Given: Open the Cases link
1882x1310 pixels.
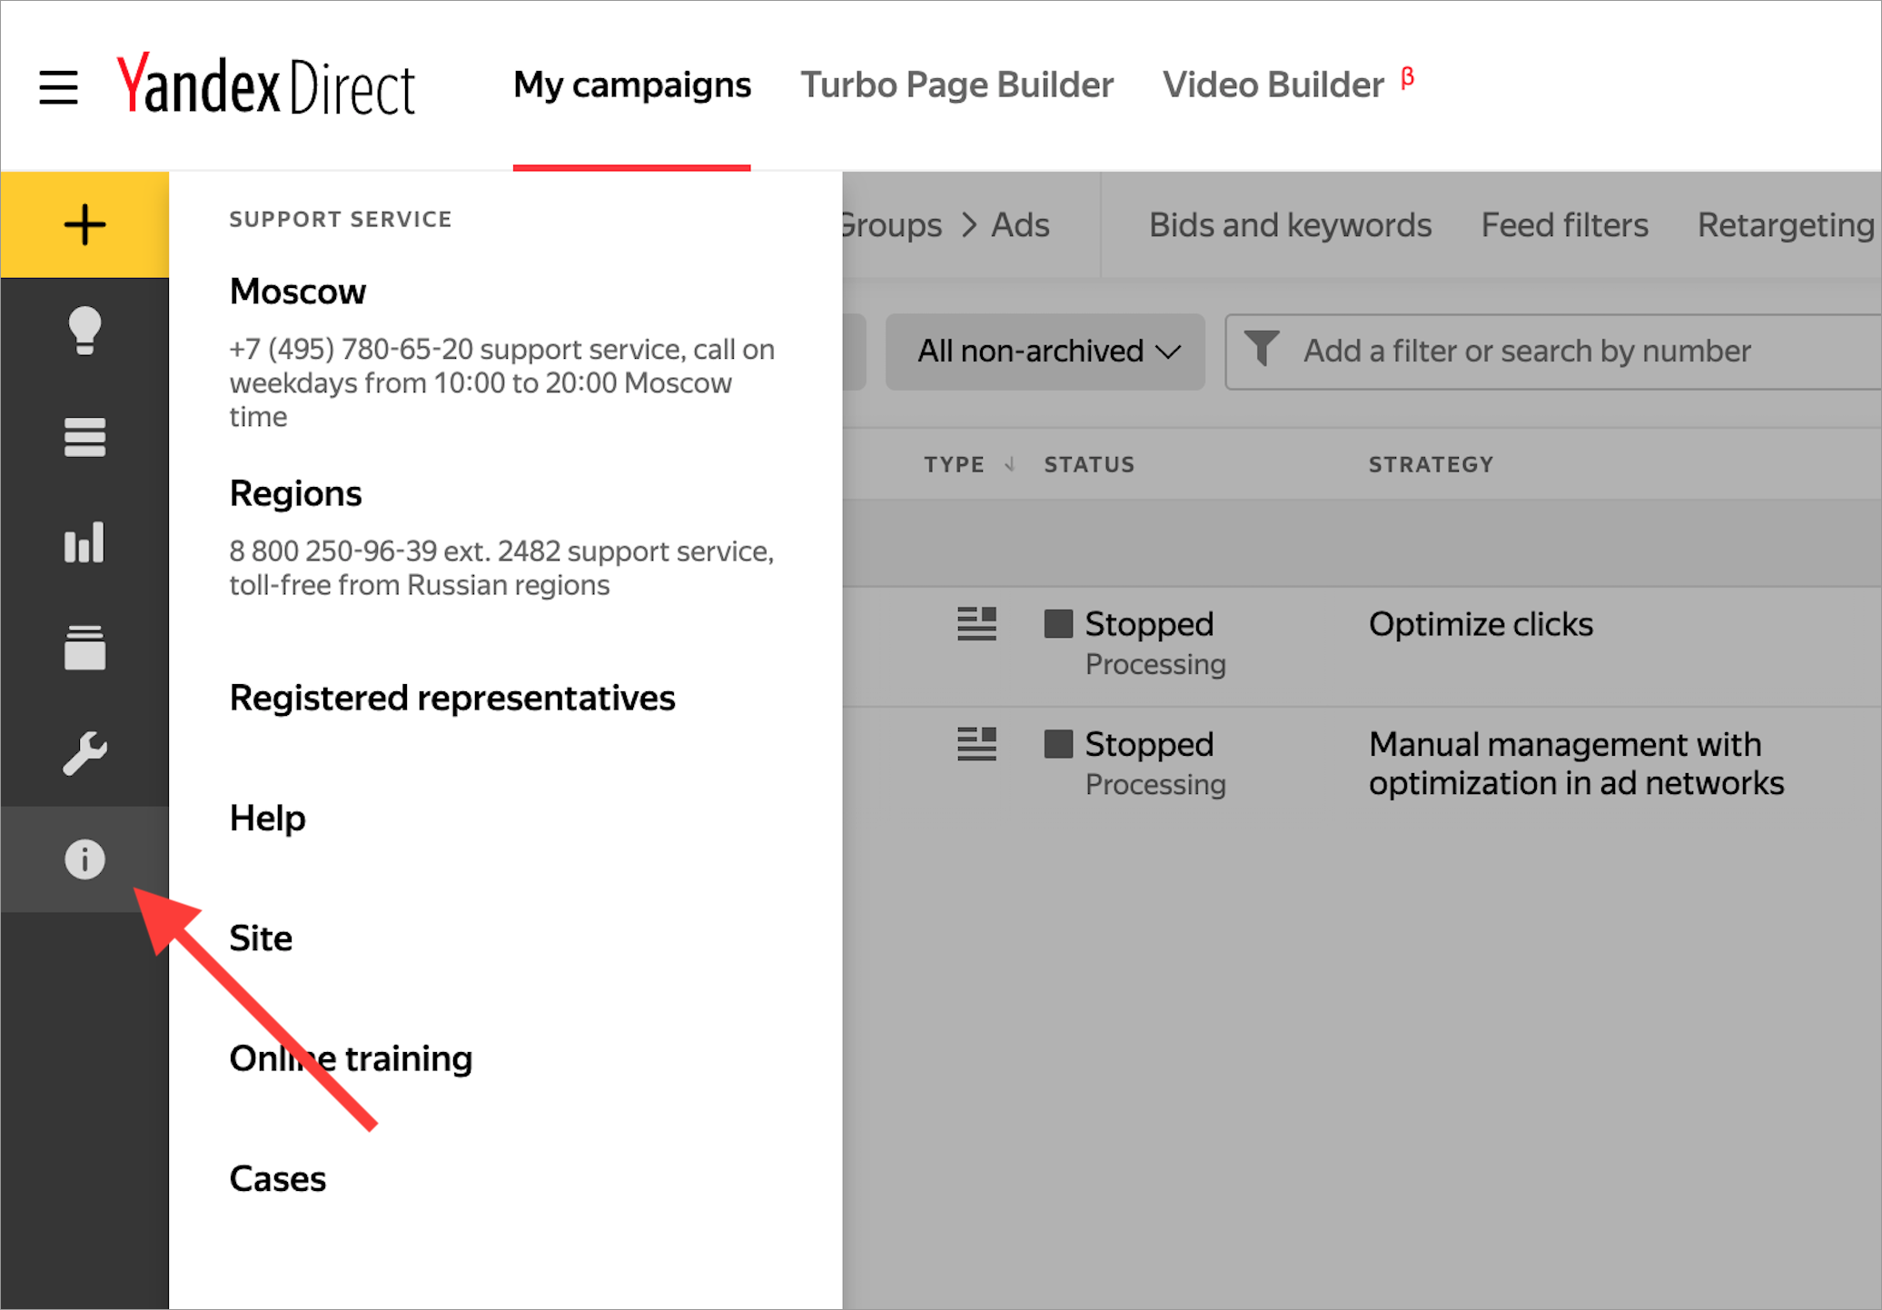Looking at the screenshot, I should pos(277,1178).
